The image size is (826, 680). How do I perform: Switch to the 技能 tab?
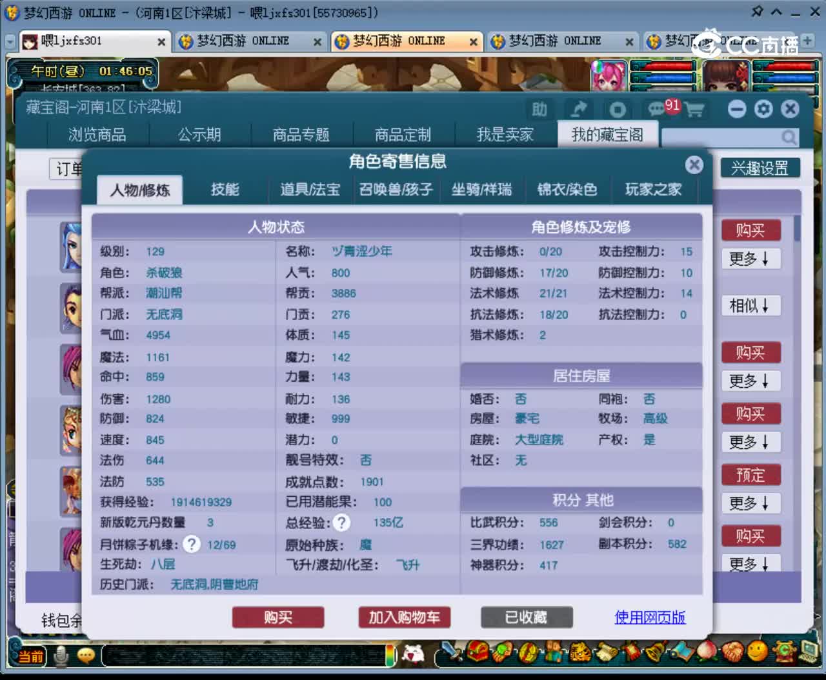point(225,190)
